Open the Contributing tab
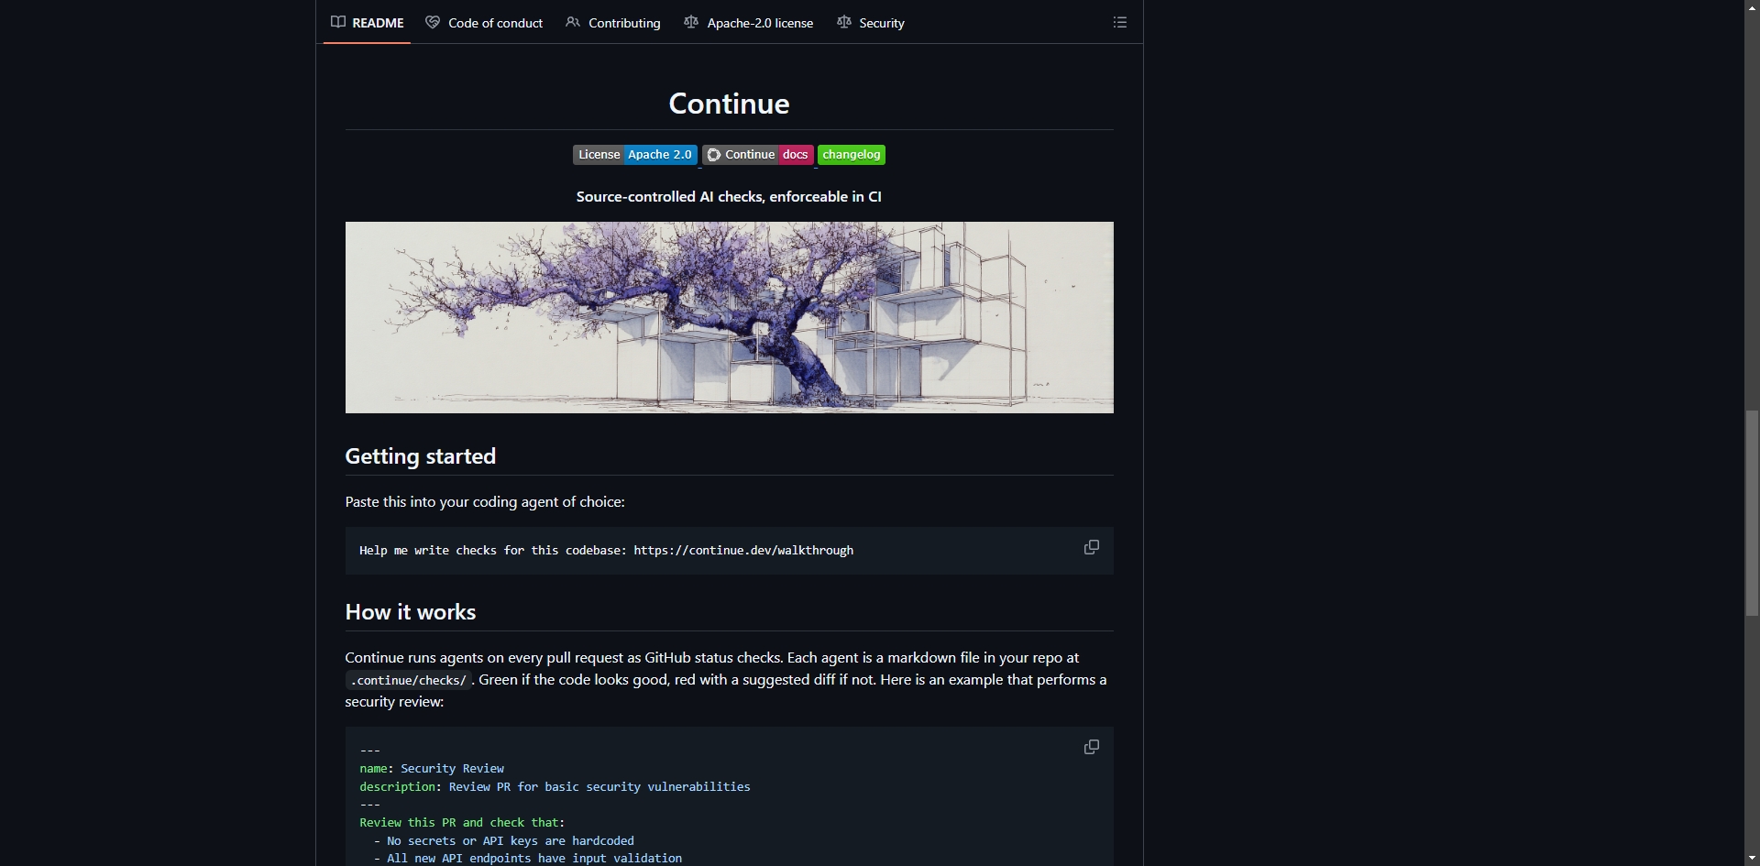Screen dimensions: 1760x866 coord(613,22)
